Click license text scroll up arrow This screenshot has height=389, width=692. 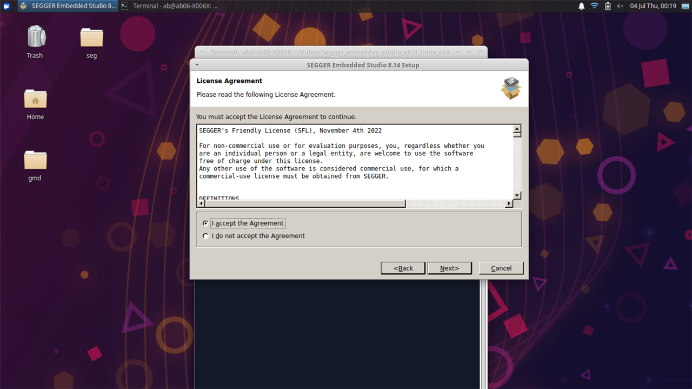pyautogui.click(x=517, y=129)
